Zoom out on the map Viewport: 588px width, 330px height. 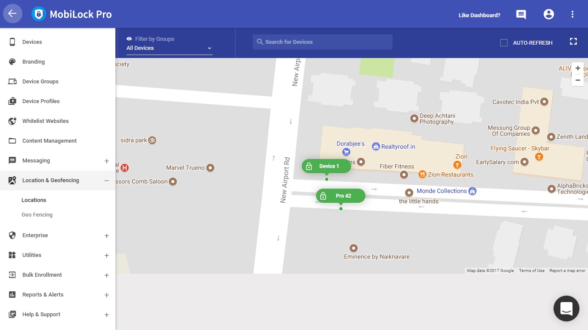point(578,80)
